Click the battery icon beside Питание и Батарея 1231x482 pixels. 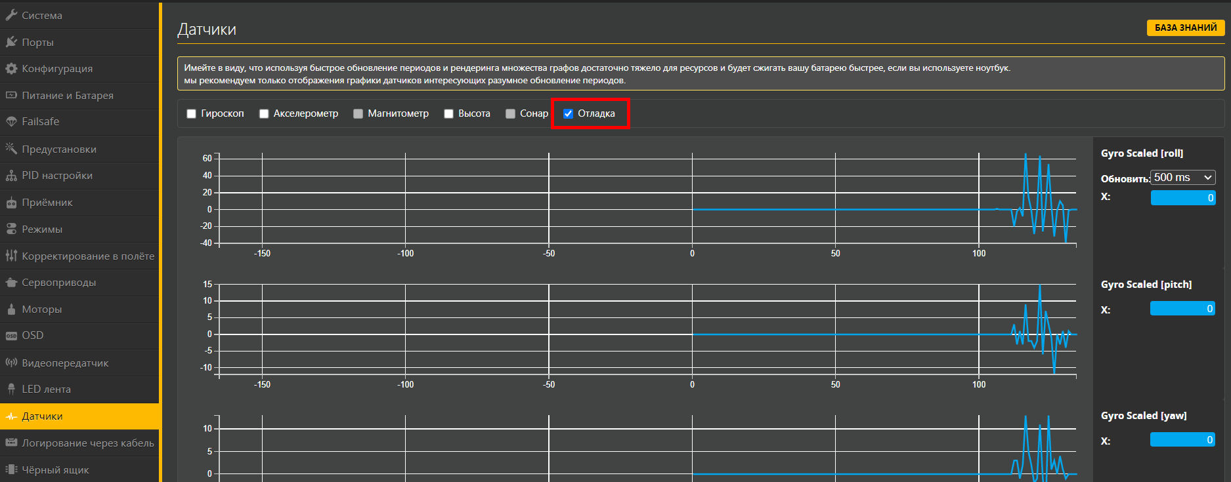[x=11, y=95]
